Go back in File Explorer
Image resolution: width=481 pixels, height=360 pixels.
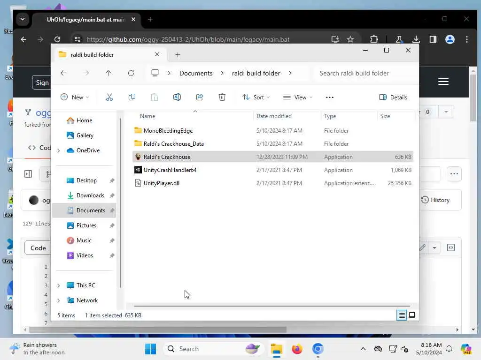click(x=63, y=73)
